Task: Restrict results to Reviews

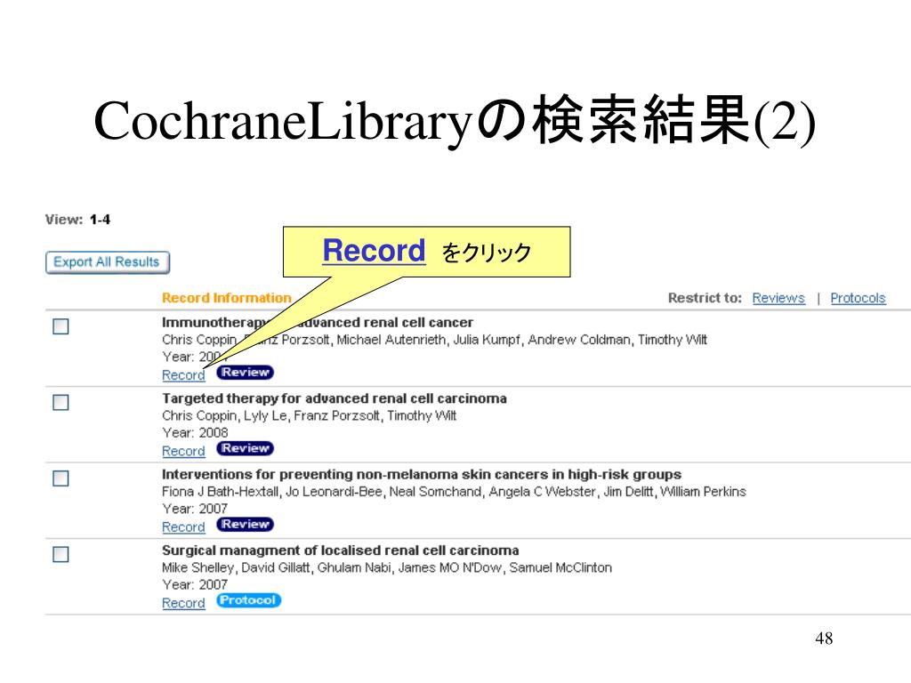Action: pos(778,298)
